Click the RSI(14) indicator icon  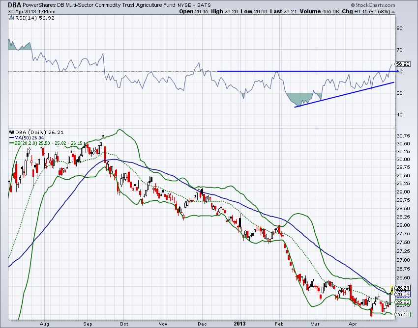11,18
